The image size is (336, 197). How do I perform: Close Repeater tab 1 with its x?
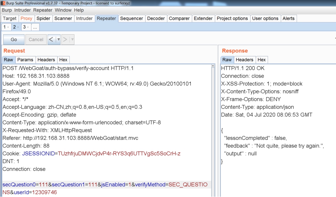pyautogui.click(x=8, y=27)
